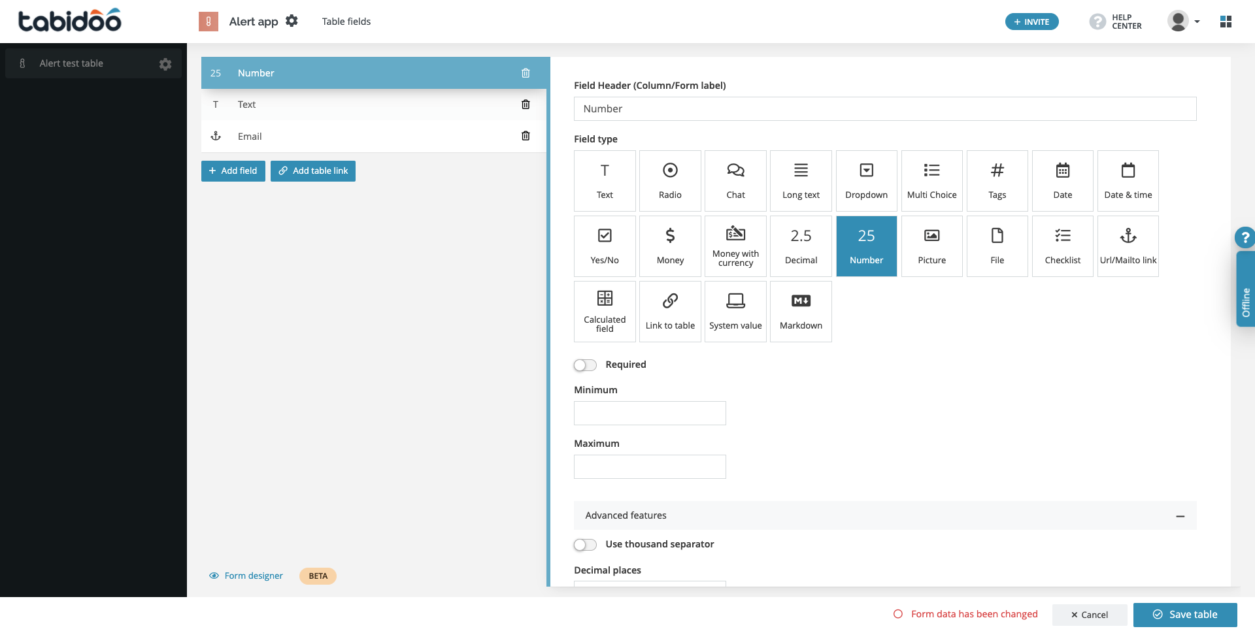Click the Maximum value input
Viewport: 1255px width, 633px height.
[650, 467]
